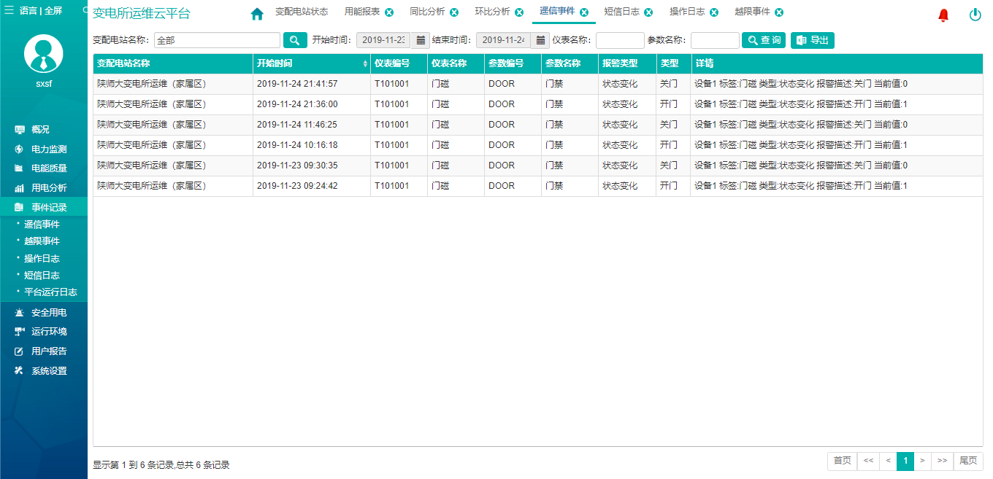Switch to the 短信日志 tab

pos(621,12)
